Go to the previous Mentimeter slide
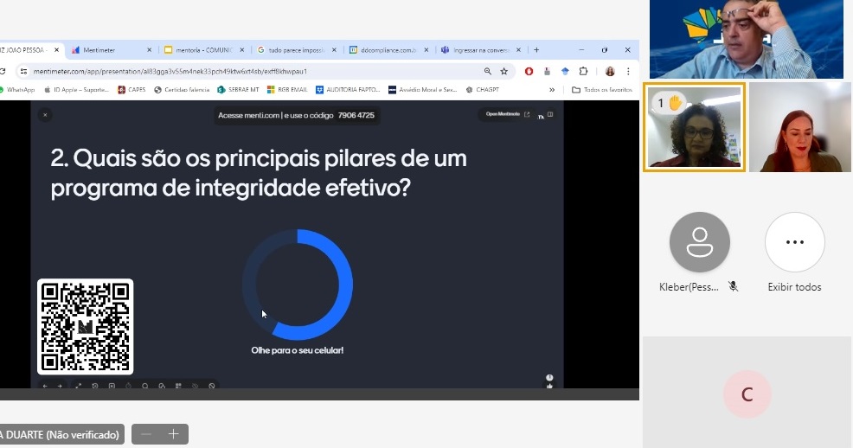 46,386
